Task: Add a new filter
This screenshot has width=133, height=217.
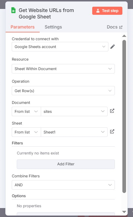Action: (66, 164)
